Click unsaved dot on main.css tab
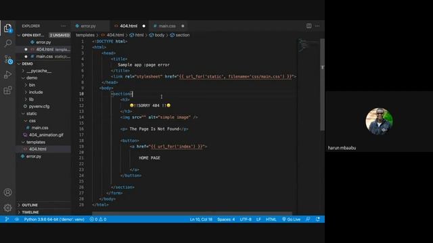Image resolution: width=433 pixels, height=243 pixels. click(x=183, y=26)
